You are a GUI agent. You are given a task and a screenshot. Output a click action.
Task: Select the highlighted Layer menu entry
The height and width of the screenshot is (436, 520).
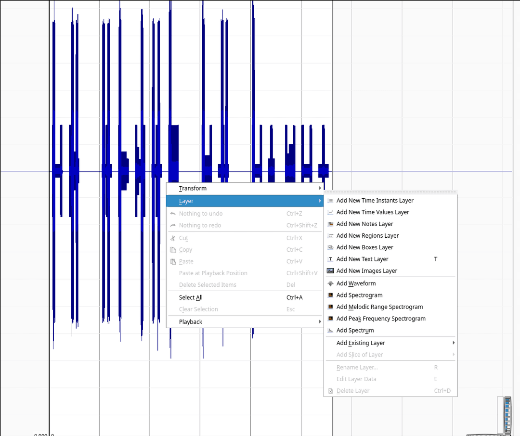pos(245,201)
